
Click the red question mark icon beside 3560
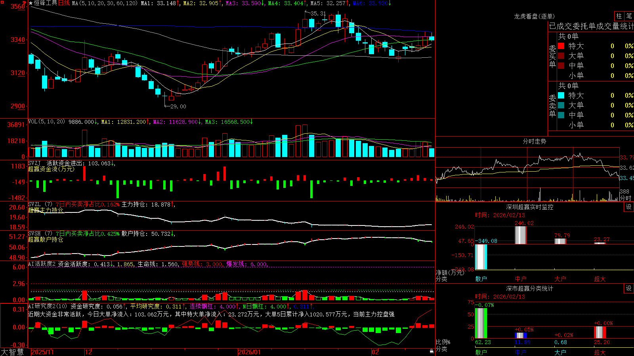pos(25,4)
